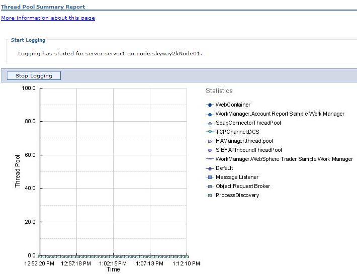Viewport: 357px width, 274px height.
Task: Open More information about this page link
Action: pyautogui.click(x=48, y=18)
